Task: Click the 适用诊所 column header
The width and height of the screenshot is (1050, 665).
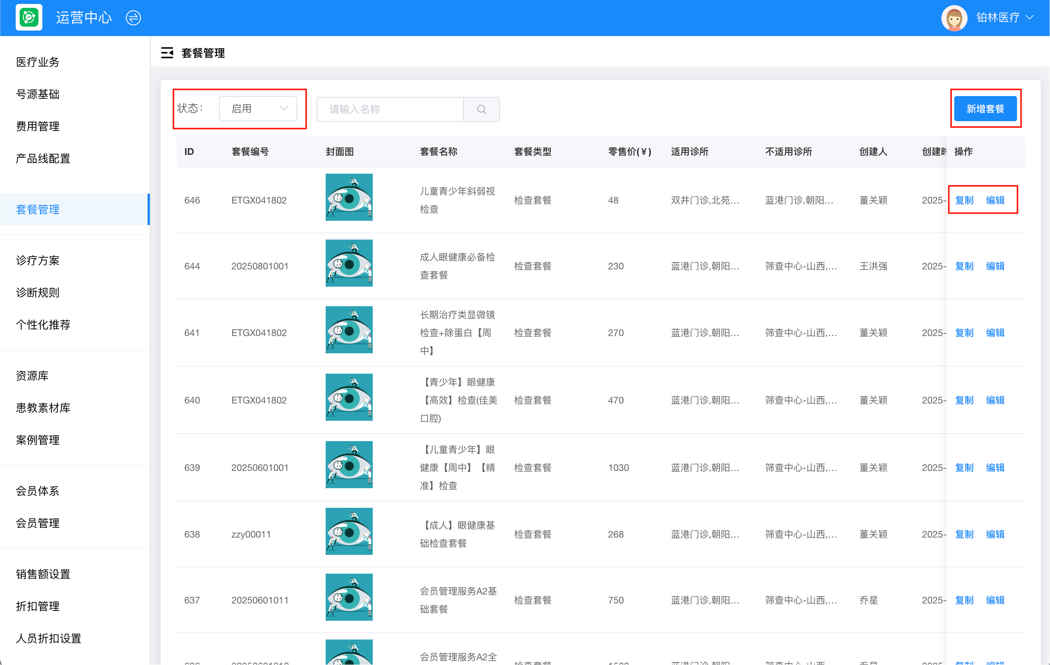Action: [689, 152]
